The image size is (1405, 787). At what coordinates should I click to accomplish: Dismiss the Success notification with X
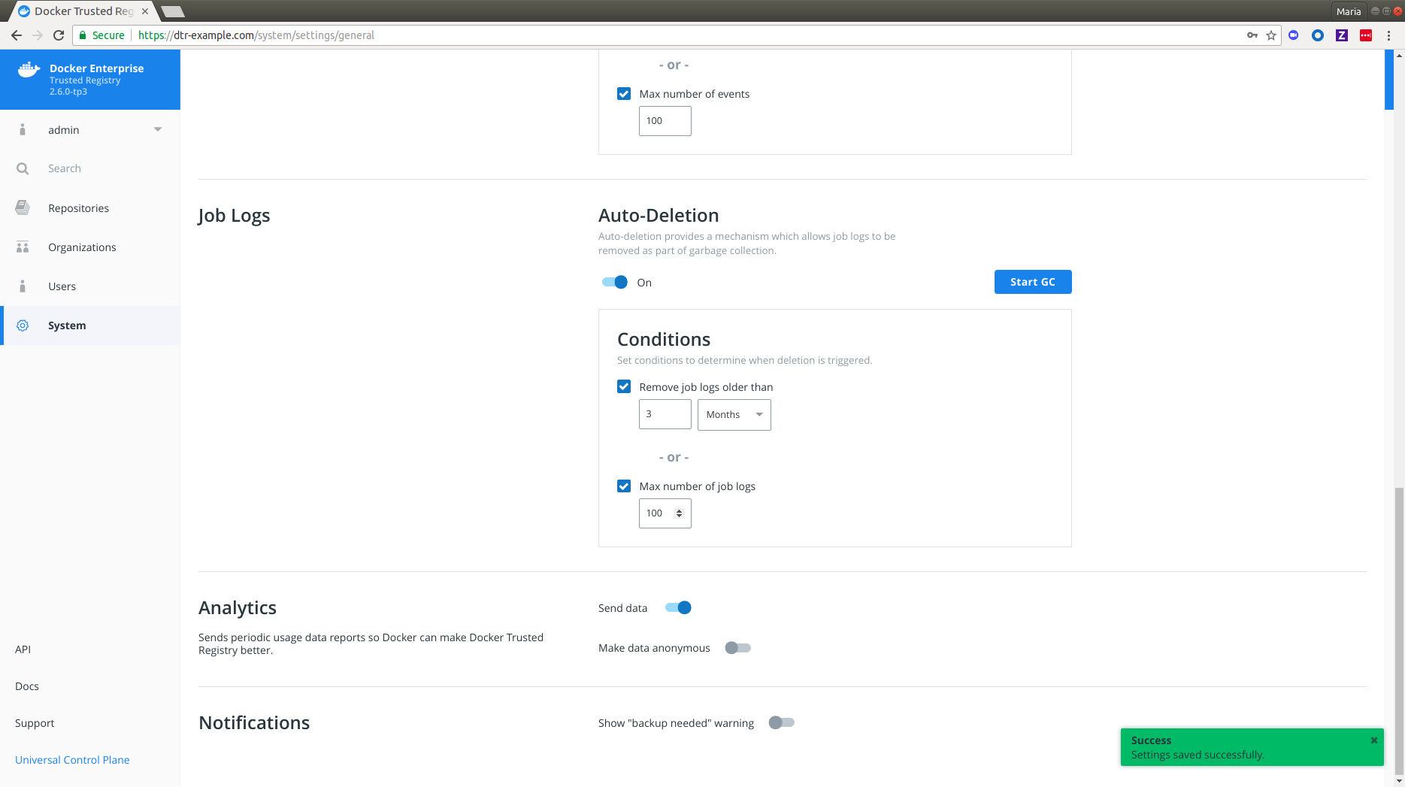tap(1373, 740)
